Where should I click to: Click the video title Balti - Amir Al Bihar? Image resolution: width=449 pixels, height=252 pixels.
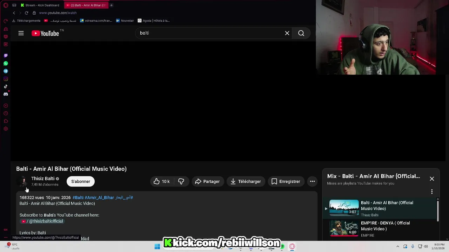71,169
